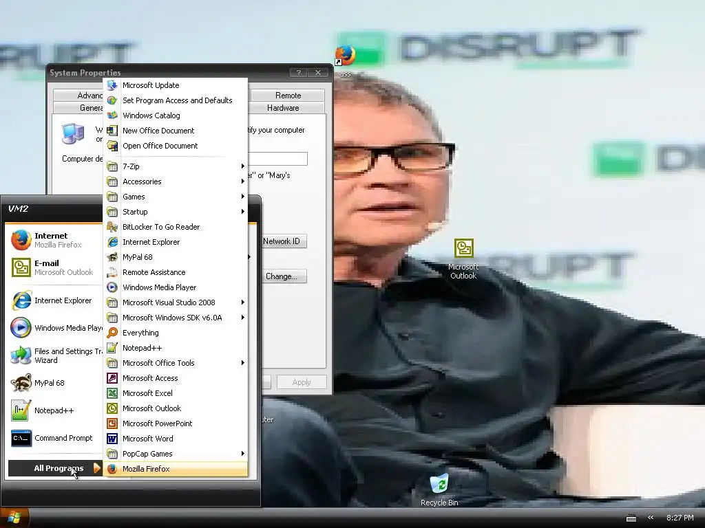Click the computer description input field
The image size is (705, 528).
[x=277, y=159]
